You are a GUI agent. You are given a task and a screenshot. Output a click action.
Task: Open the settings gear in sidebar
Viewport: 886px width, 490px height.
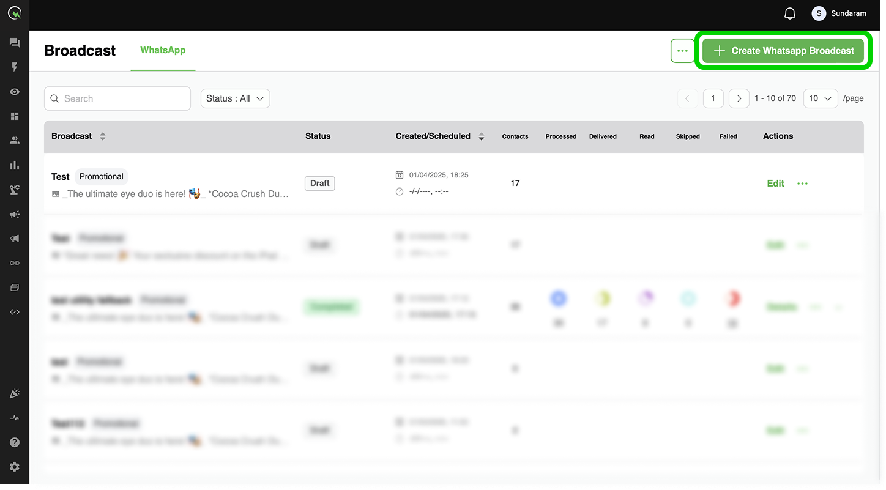coord(15,467)
